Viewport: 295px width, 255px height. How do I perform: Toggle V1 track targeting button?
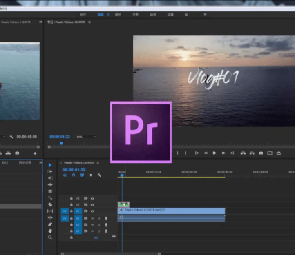click(78, 211)
